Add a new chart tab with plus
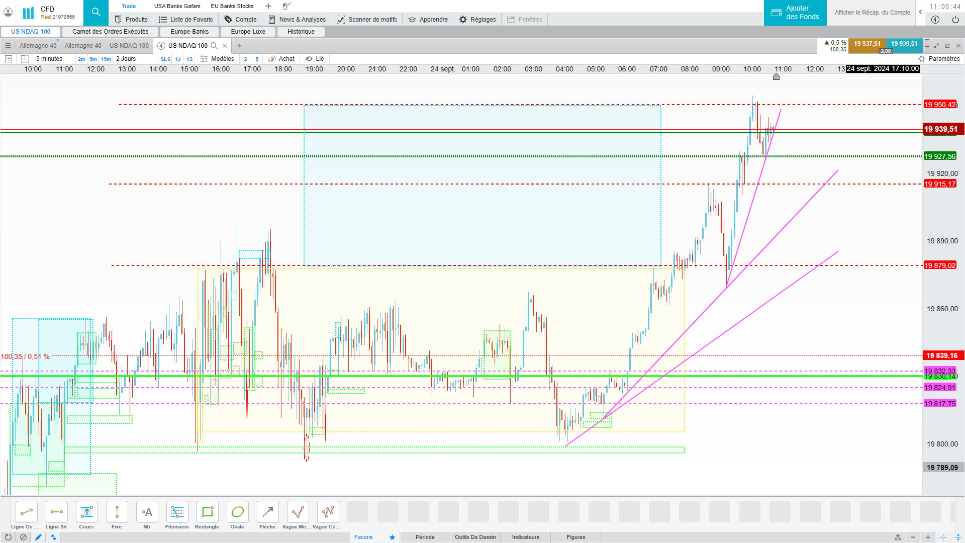This screenshot has width=965, height=543. coord(239,46)
